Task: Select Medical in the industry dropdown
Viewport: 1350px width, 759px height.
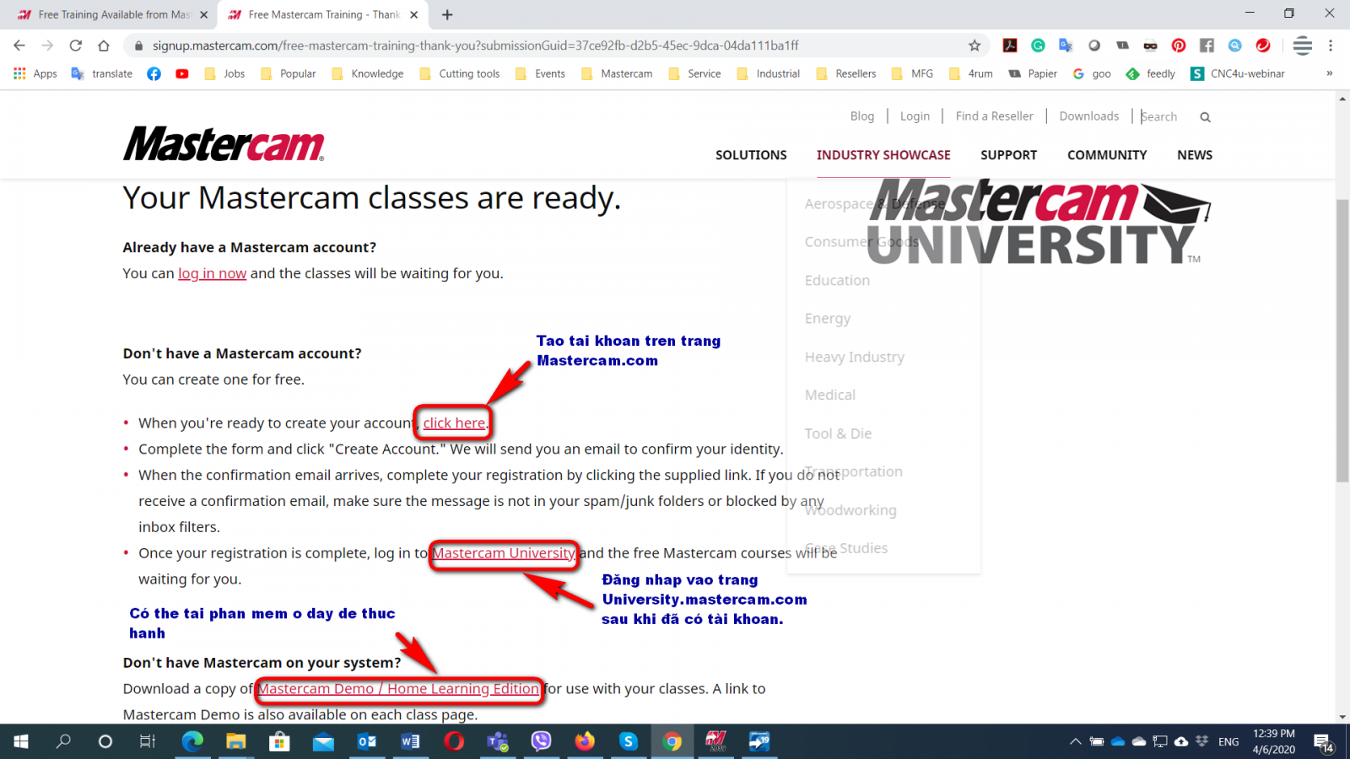Action: tap(829, 396)
